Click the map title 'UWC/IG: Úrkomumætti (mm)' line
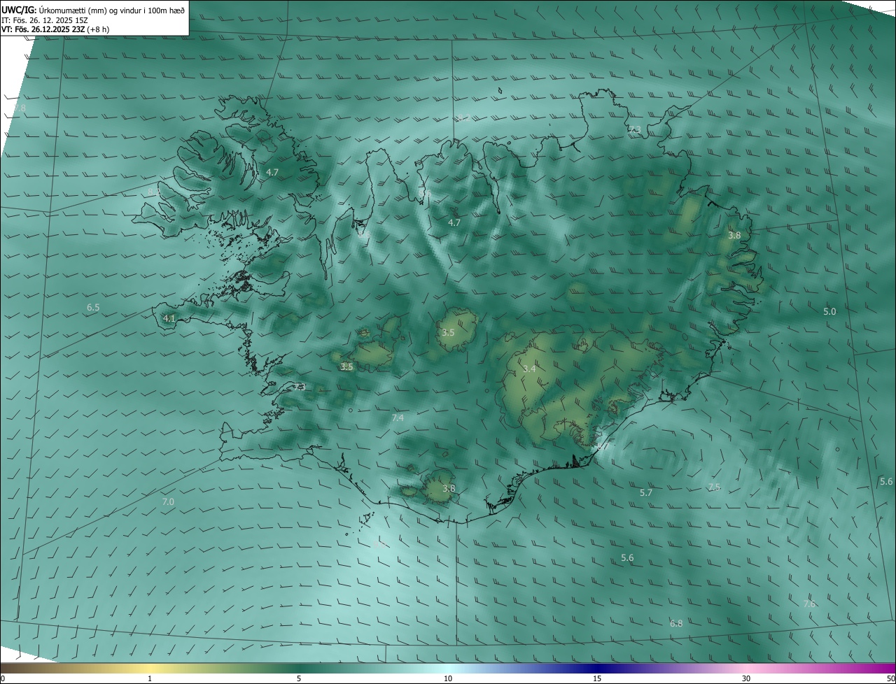This screenshot has height=684, width=896. point(93,10)
